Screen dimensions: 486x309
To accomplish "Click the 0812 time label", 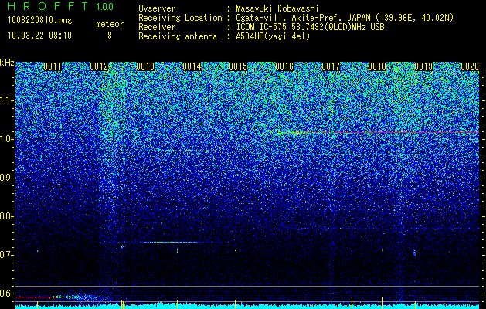I will (x=99, y=66).
